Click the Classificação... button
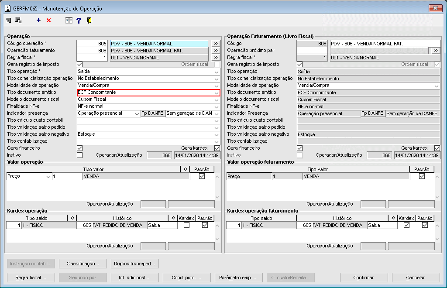The height and width of the screenshot is (288, 447). [83, 264]
